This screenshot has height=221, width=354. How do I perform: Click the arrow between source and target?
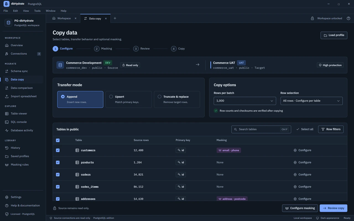(x=197, y=65)
